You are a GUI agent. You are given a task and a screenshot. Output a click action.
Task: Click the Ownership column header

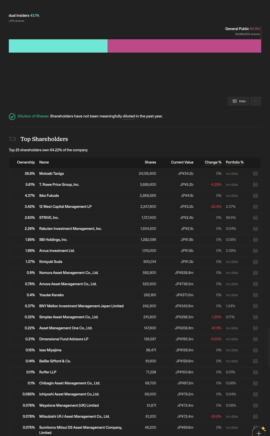click(26, 162)
